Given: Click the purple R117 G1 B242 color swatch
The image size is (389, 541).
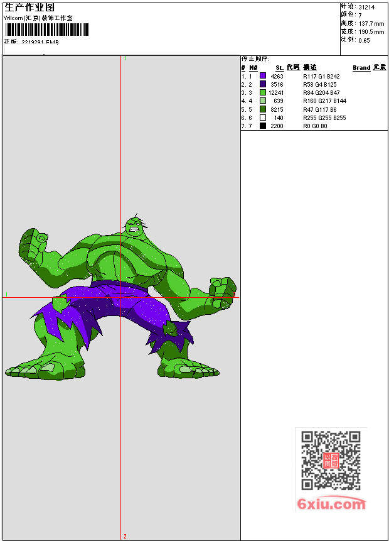Looking at the screenshot, I should (262, 75).
